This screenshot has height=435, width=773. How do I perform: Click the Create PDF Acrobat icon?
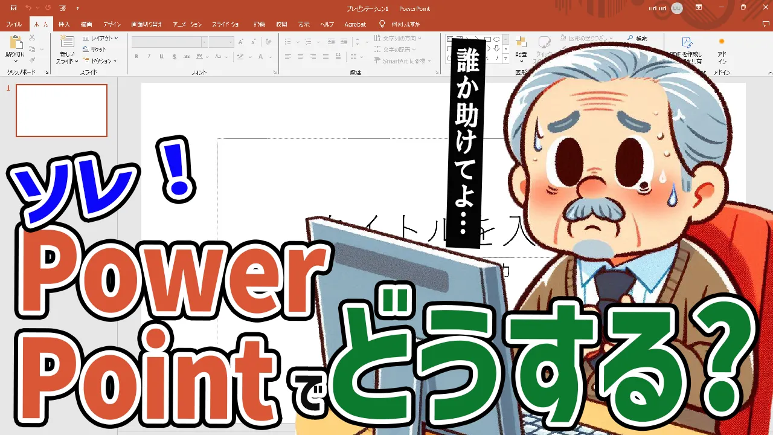click(x=687, y=43)
